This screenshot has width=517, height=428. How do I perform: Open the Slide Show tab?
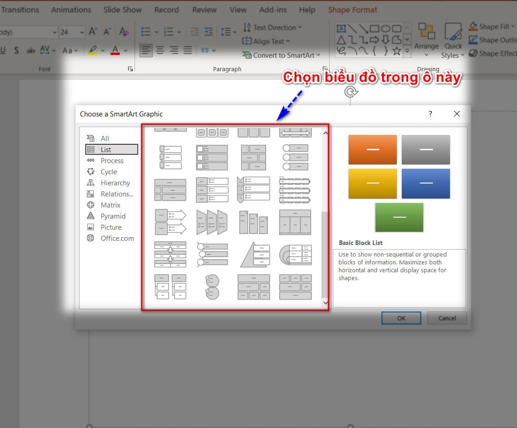tap(123, 10)
